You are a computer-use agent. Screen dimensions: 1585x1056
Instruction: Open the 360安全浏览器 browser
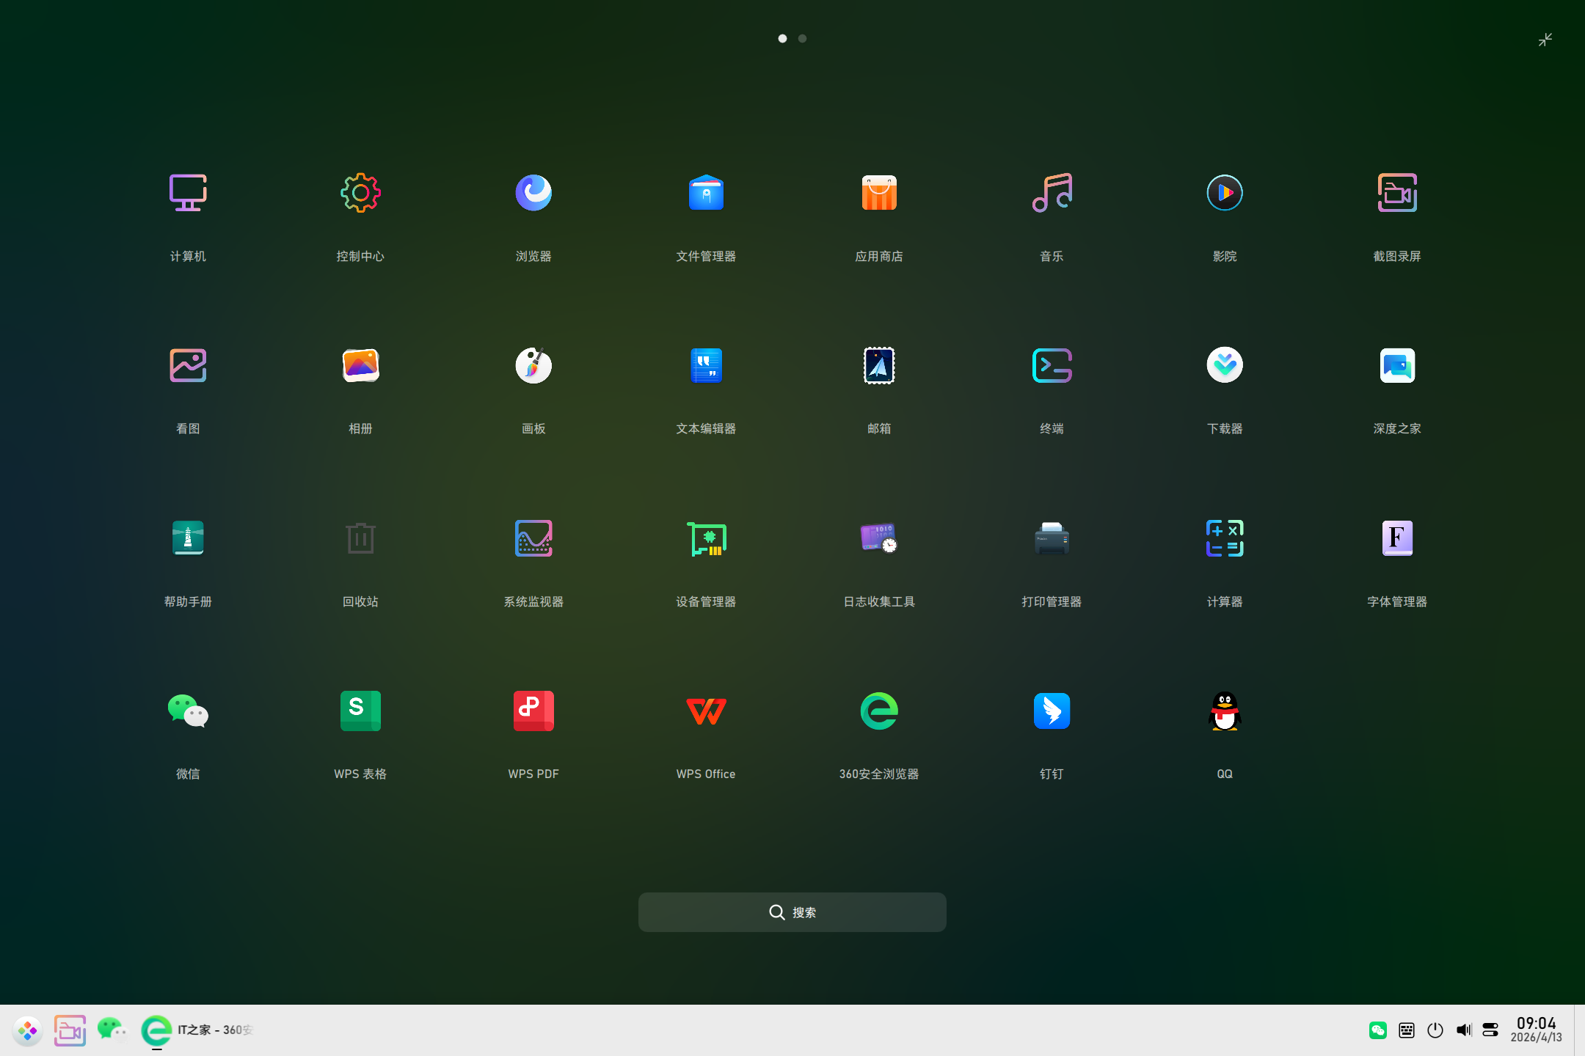point(878,711)
